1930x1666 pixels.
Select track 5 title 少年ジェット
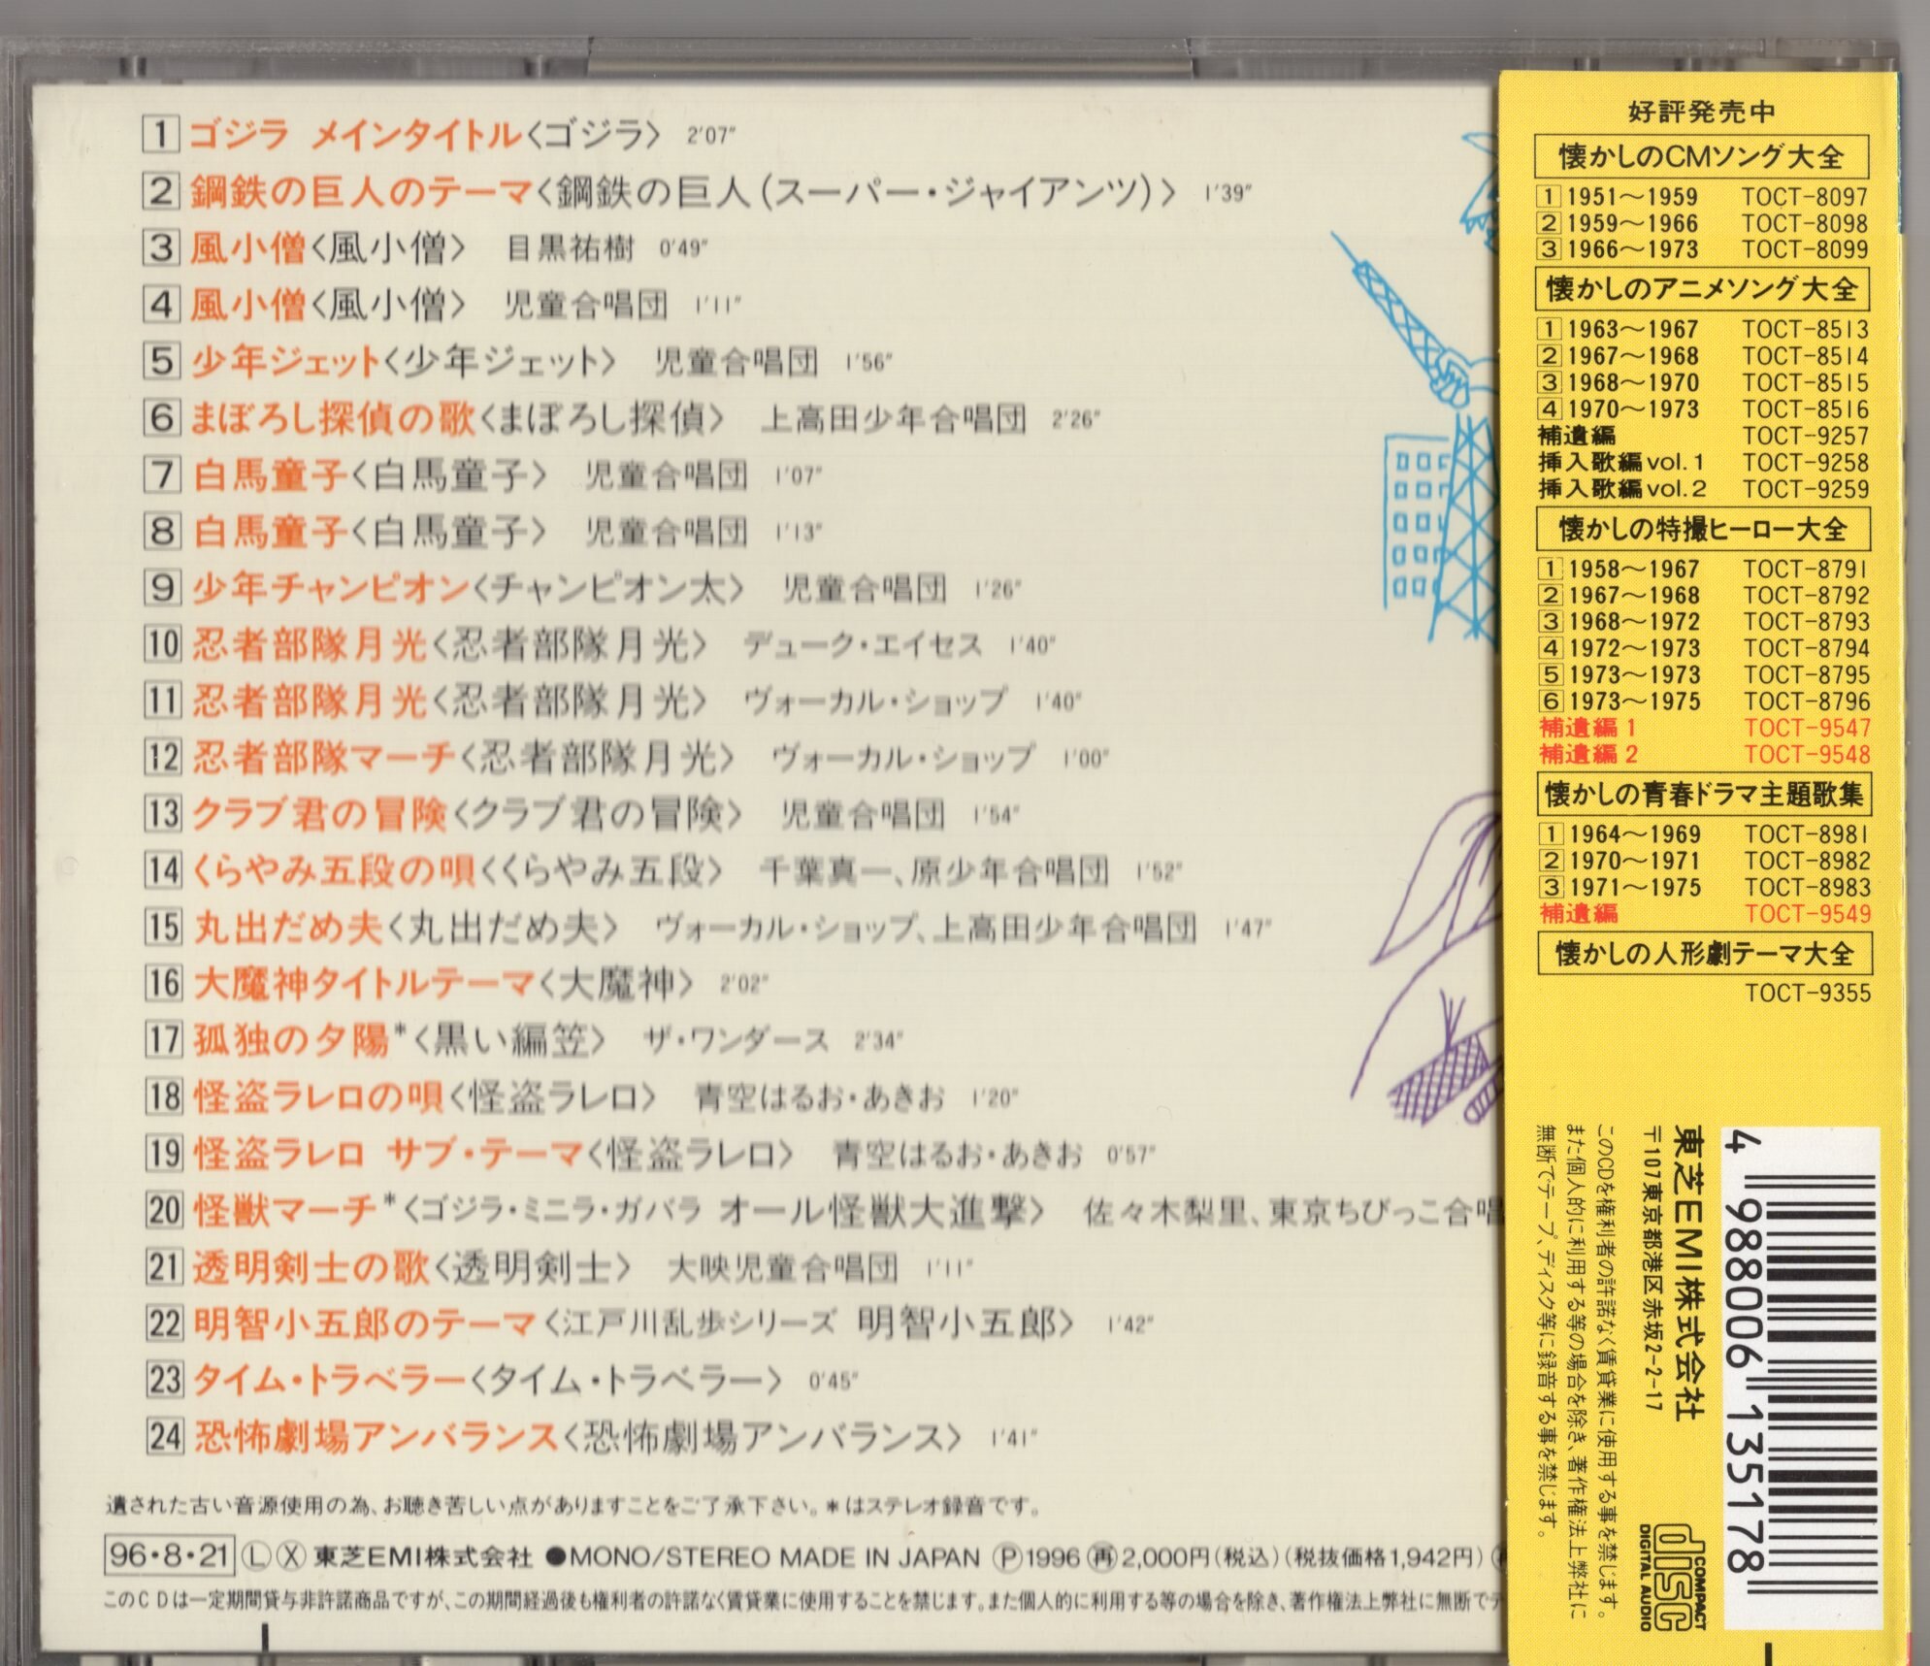pos(286,362)
